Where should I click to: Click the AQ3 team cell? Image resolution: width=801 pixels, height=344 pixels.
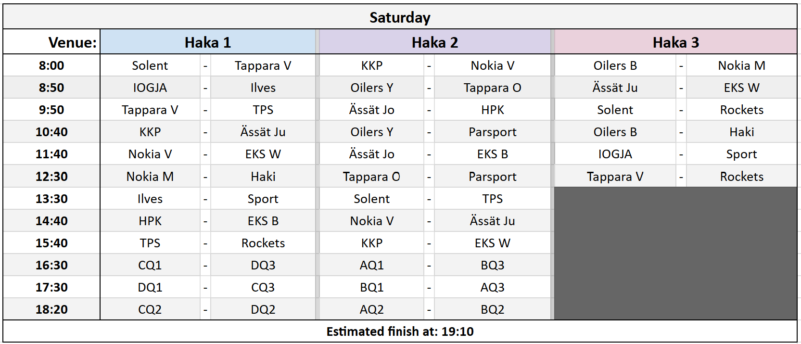(492, 287)
